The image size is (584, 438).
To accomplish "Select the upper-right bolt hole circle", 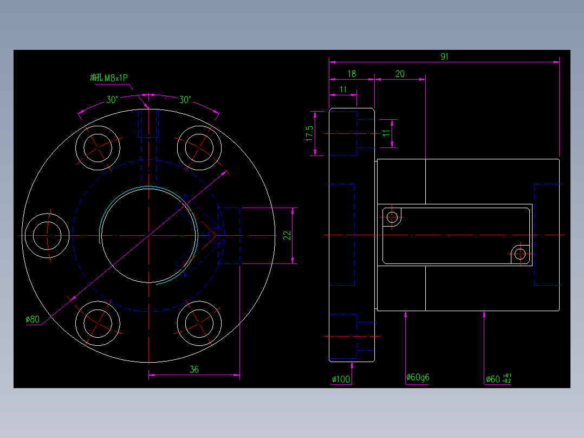I will [x=199, y=148].
